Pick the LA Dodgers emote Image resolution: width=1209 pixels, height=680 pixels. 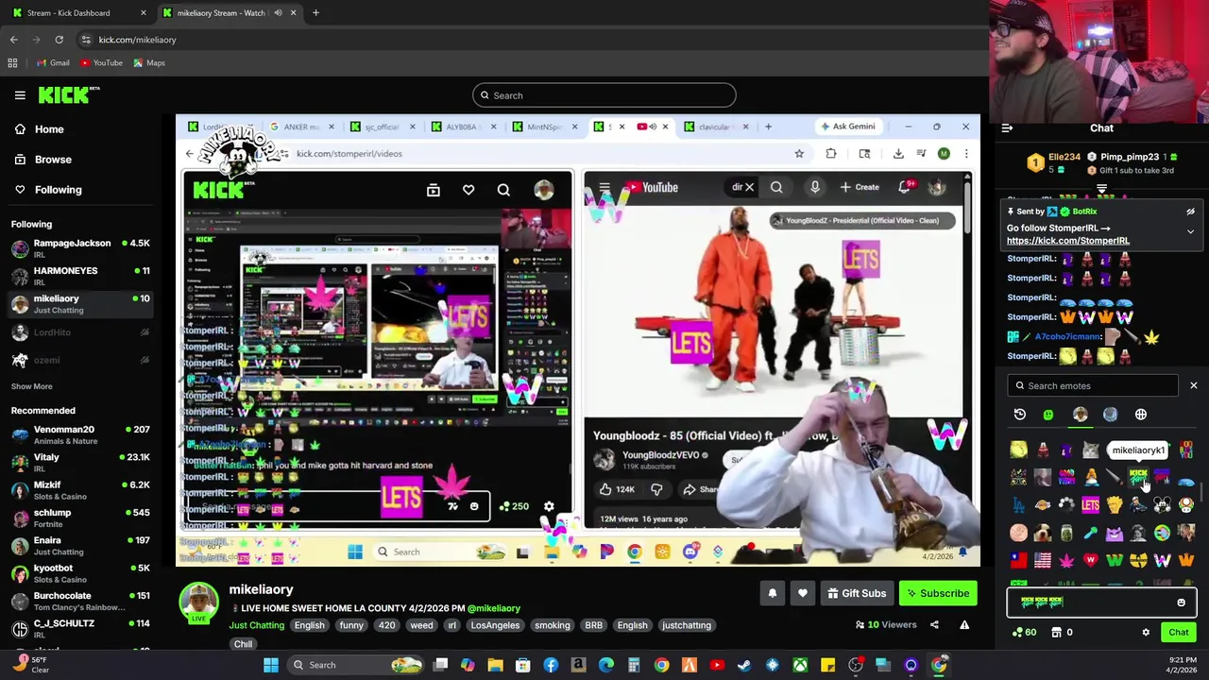(1018, 504)
